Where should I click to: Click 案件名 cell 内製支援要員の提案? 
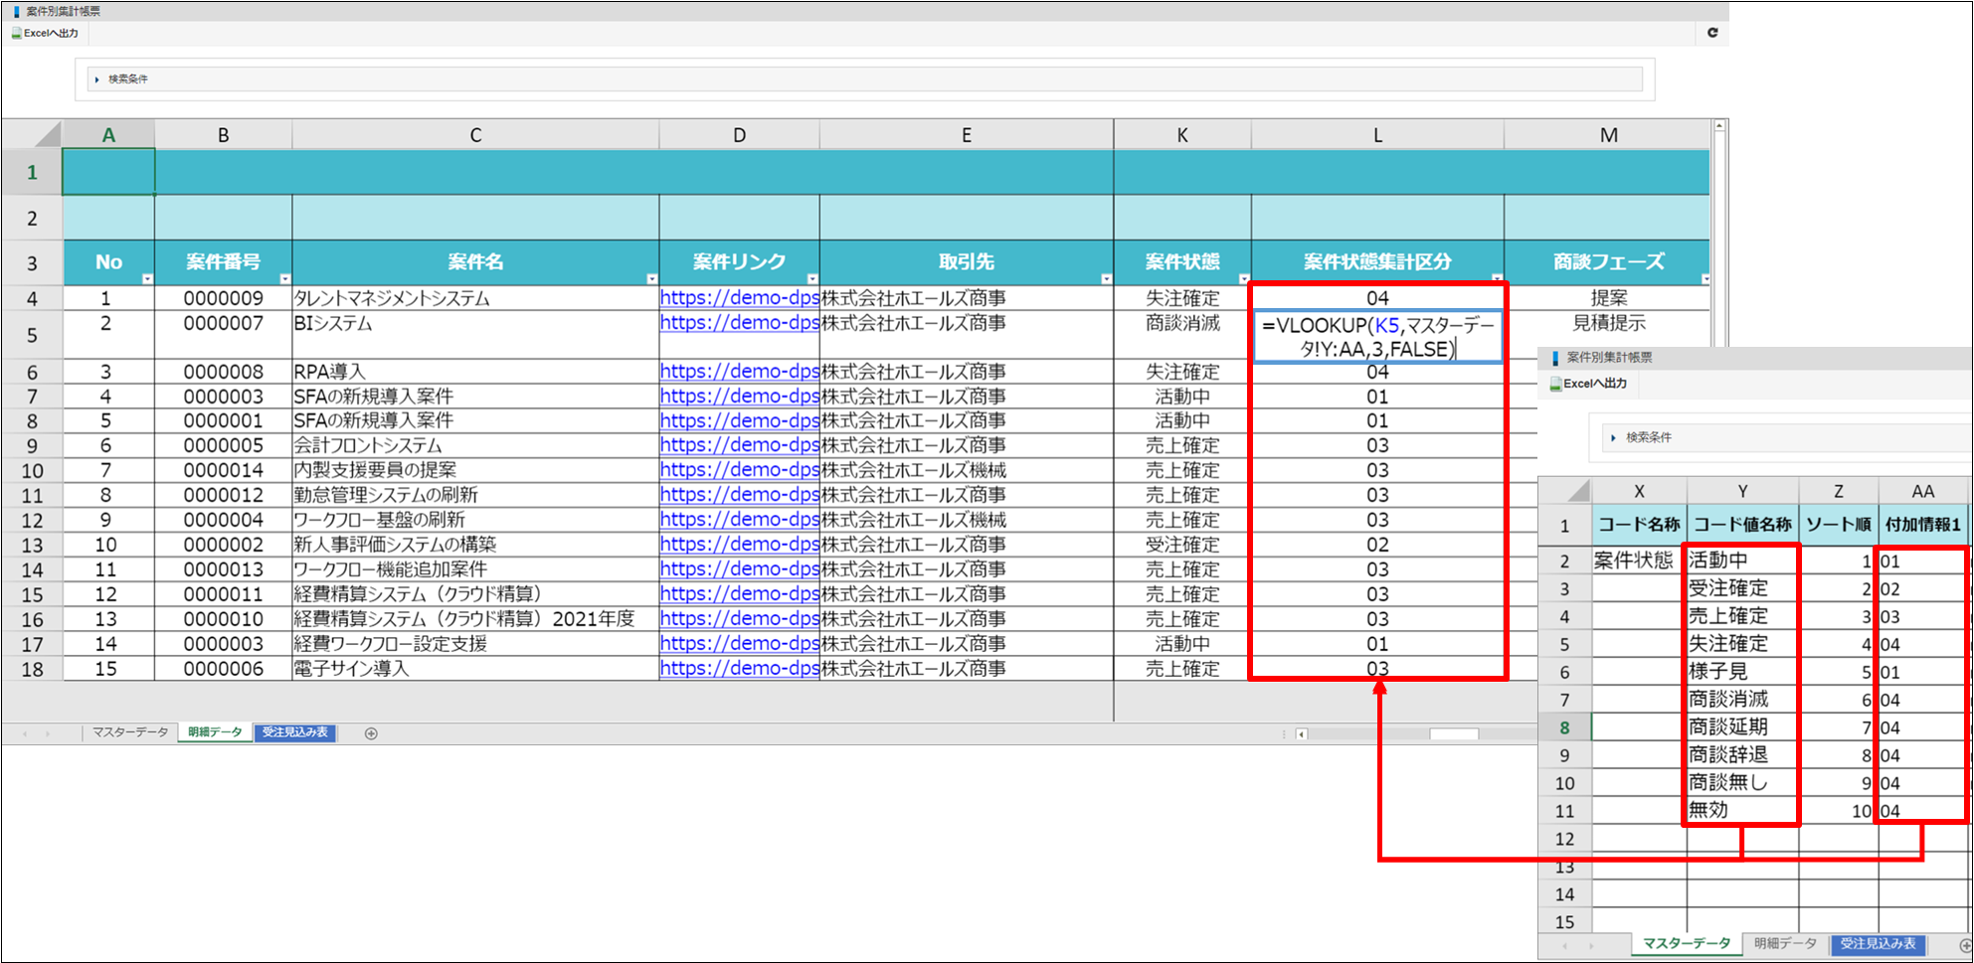[x=475, y=470]
